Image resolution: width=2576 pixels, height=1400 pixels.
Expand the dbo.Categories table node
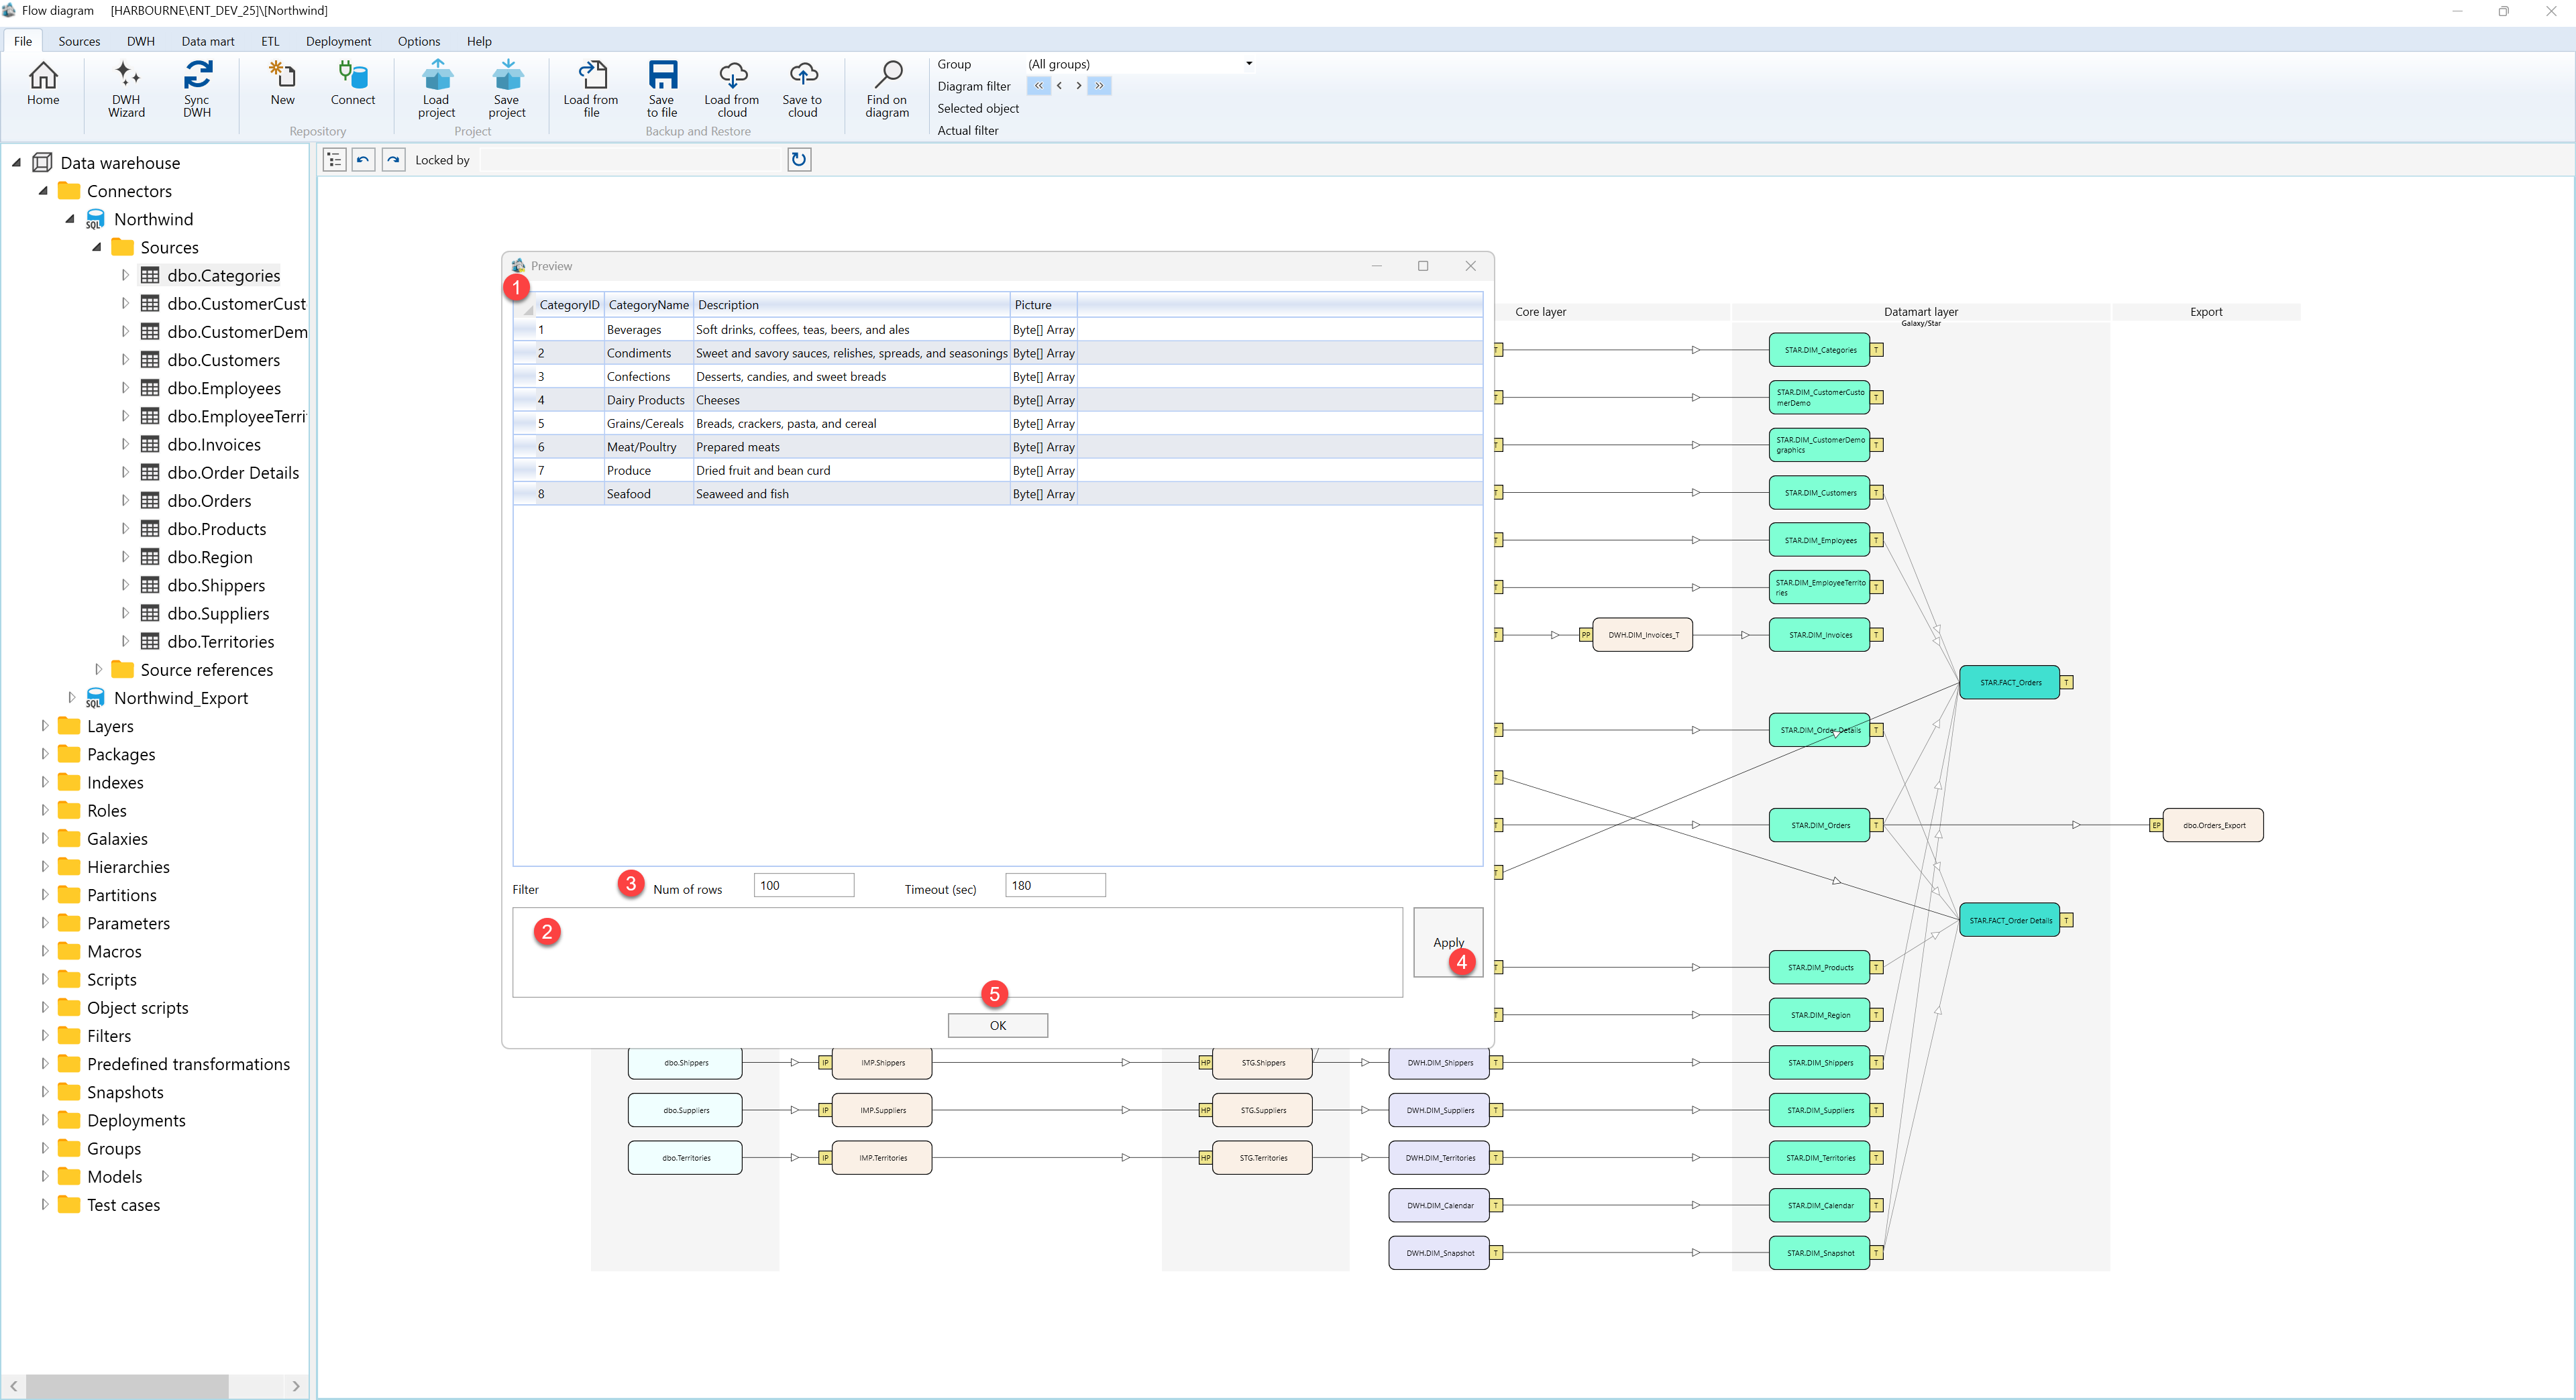point(125,275)
